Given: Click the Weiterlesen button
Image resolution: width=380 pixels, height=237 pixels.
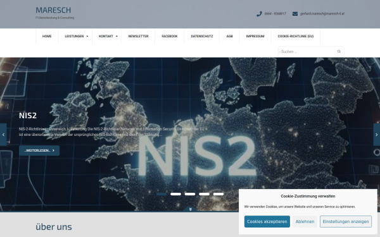Looking at the screenshot, I should (x=39, y=150).
